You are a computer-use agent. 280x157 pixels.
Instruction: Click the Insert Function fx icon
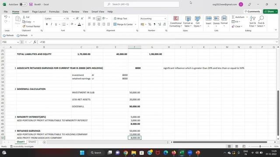(x=35, y=42)
